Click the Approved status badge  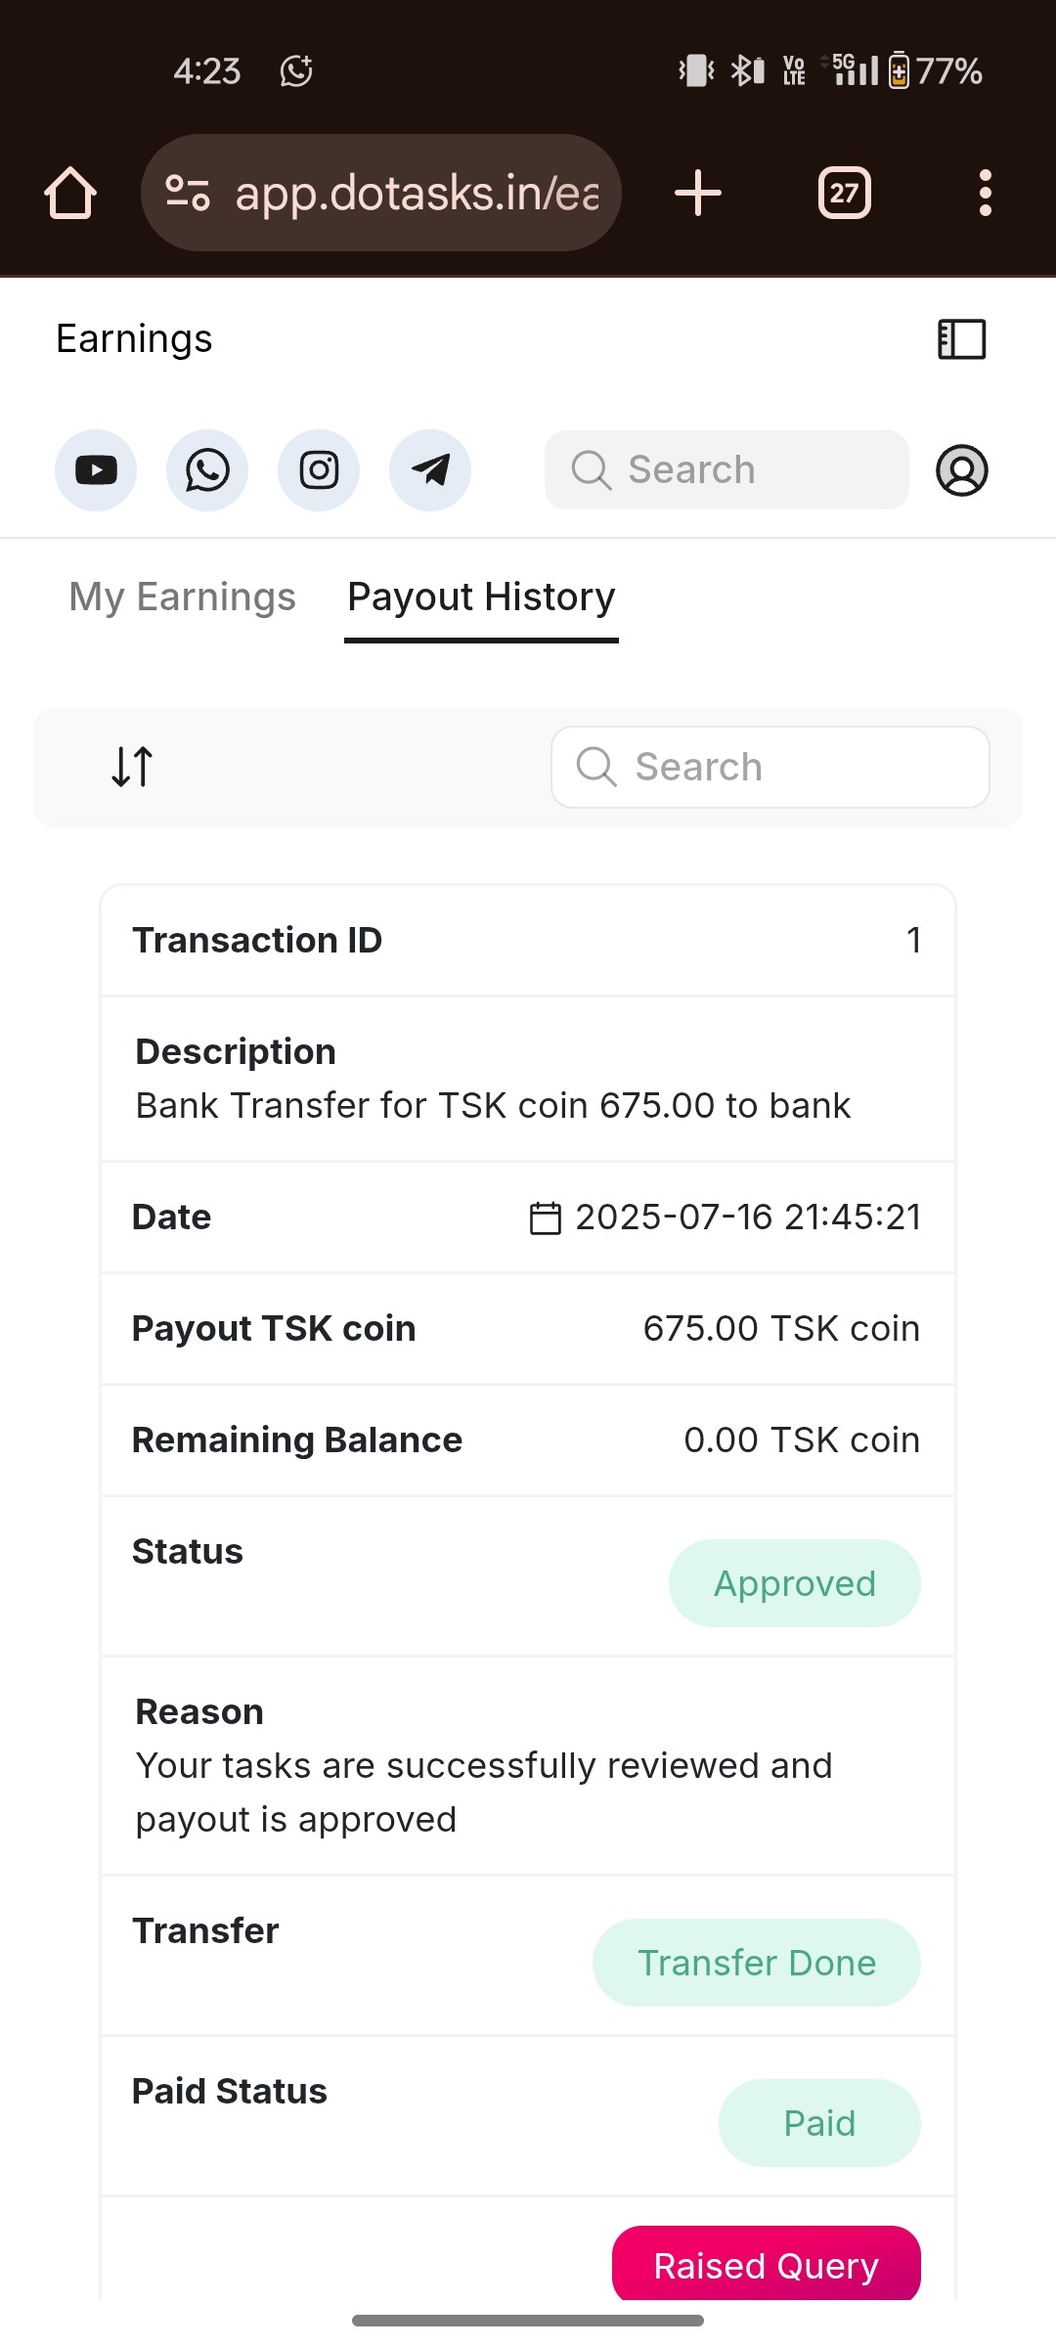click(x=794, y=1583)
